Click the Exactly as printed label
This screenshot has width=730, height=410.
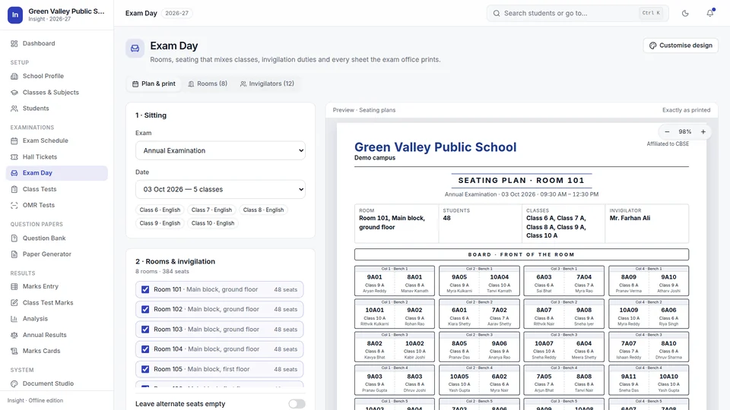[686, 111]
